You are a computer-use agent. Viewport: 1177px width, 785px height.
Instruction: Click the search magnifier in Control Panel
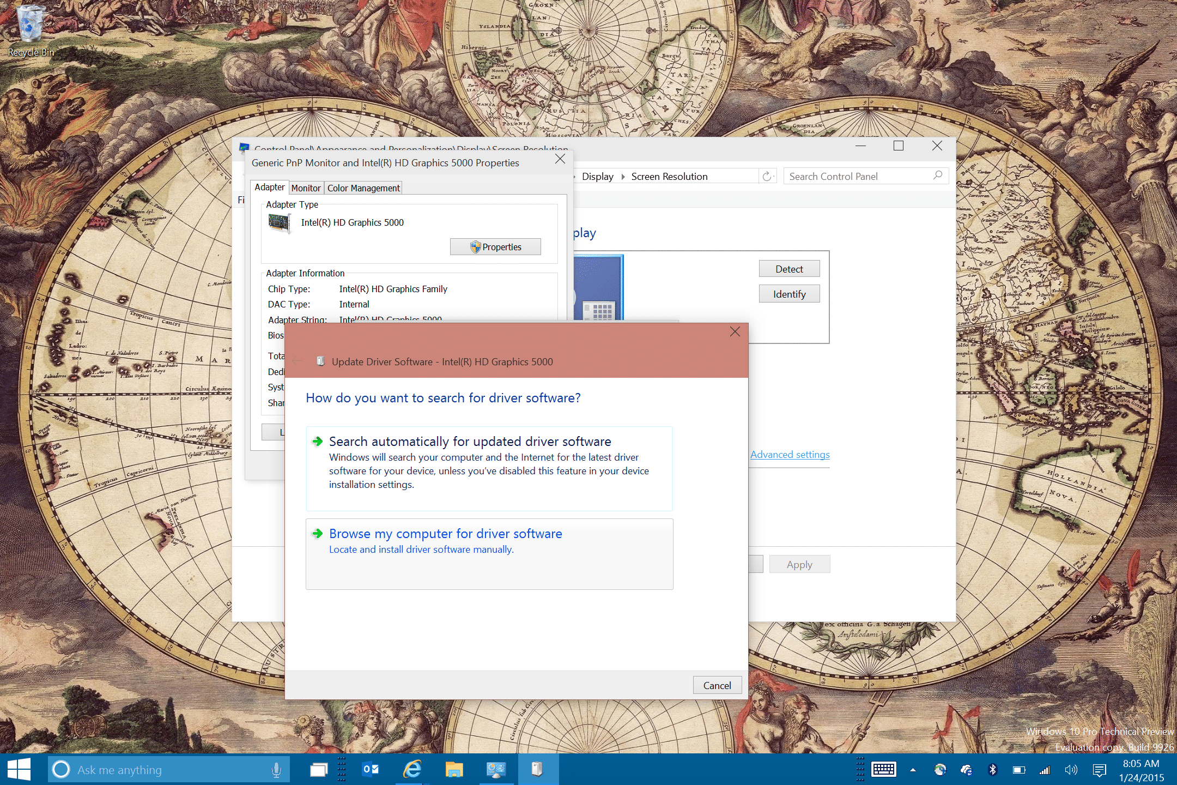(x=937, y=176)
